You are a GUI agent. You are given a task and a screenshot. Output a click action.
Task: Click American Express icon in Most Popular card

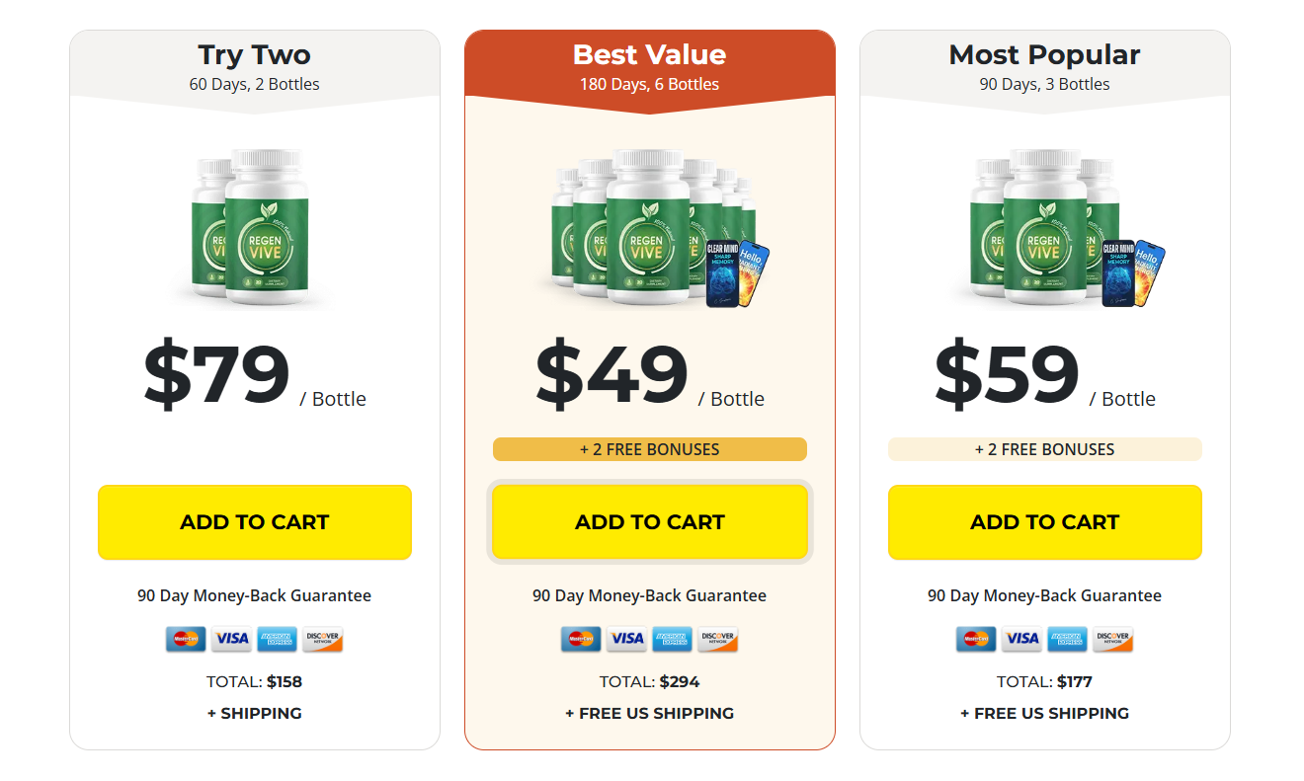[x=1067, y=639]
